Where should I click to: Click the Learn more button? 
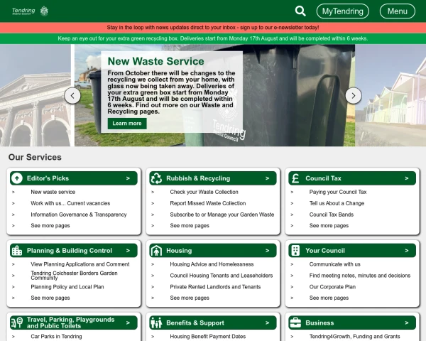point(127,124)
